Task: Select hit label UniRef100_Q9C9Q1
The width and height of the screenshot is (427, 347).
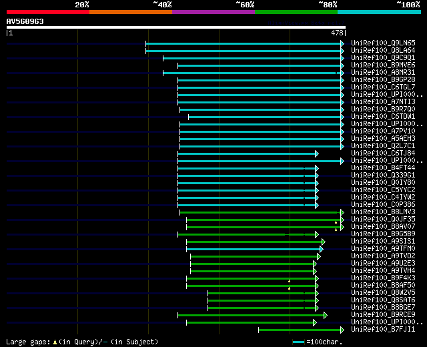Action: [383, 58]
